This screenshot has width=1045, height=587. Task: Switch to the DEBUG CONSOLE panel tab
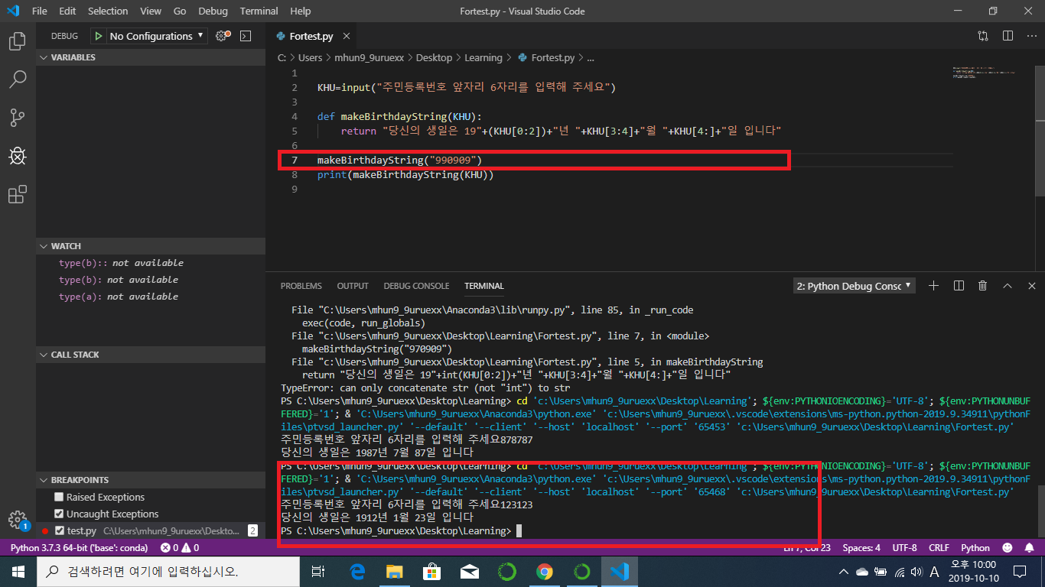(416, 286)
